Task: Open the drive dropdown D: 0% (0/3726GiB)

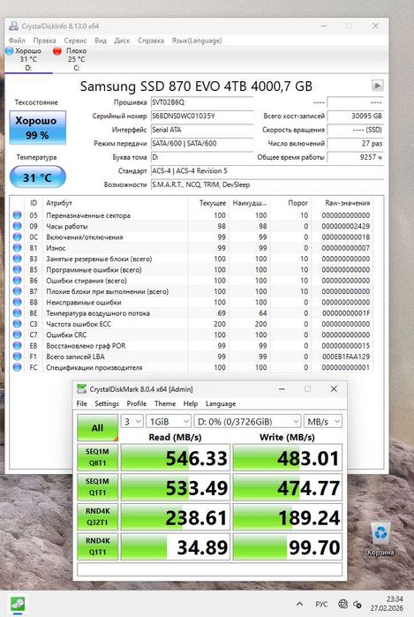Action: coord(247,422)
